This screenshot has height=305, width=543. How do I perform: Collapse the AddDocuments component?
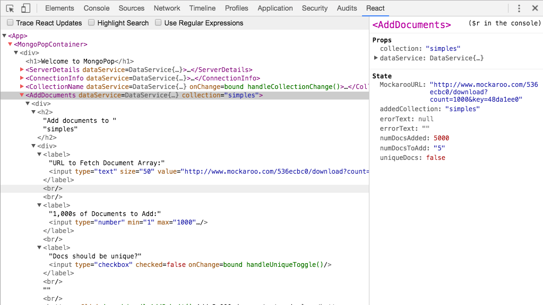(x=22, y=95)
